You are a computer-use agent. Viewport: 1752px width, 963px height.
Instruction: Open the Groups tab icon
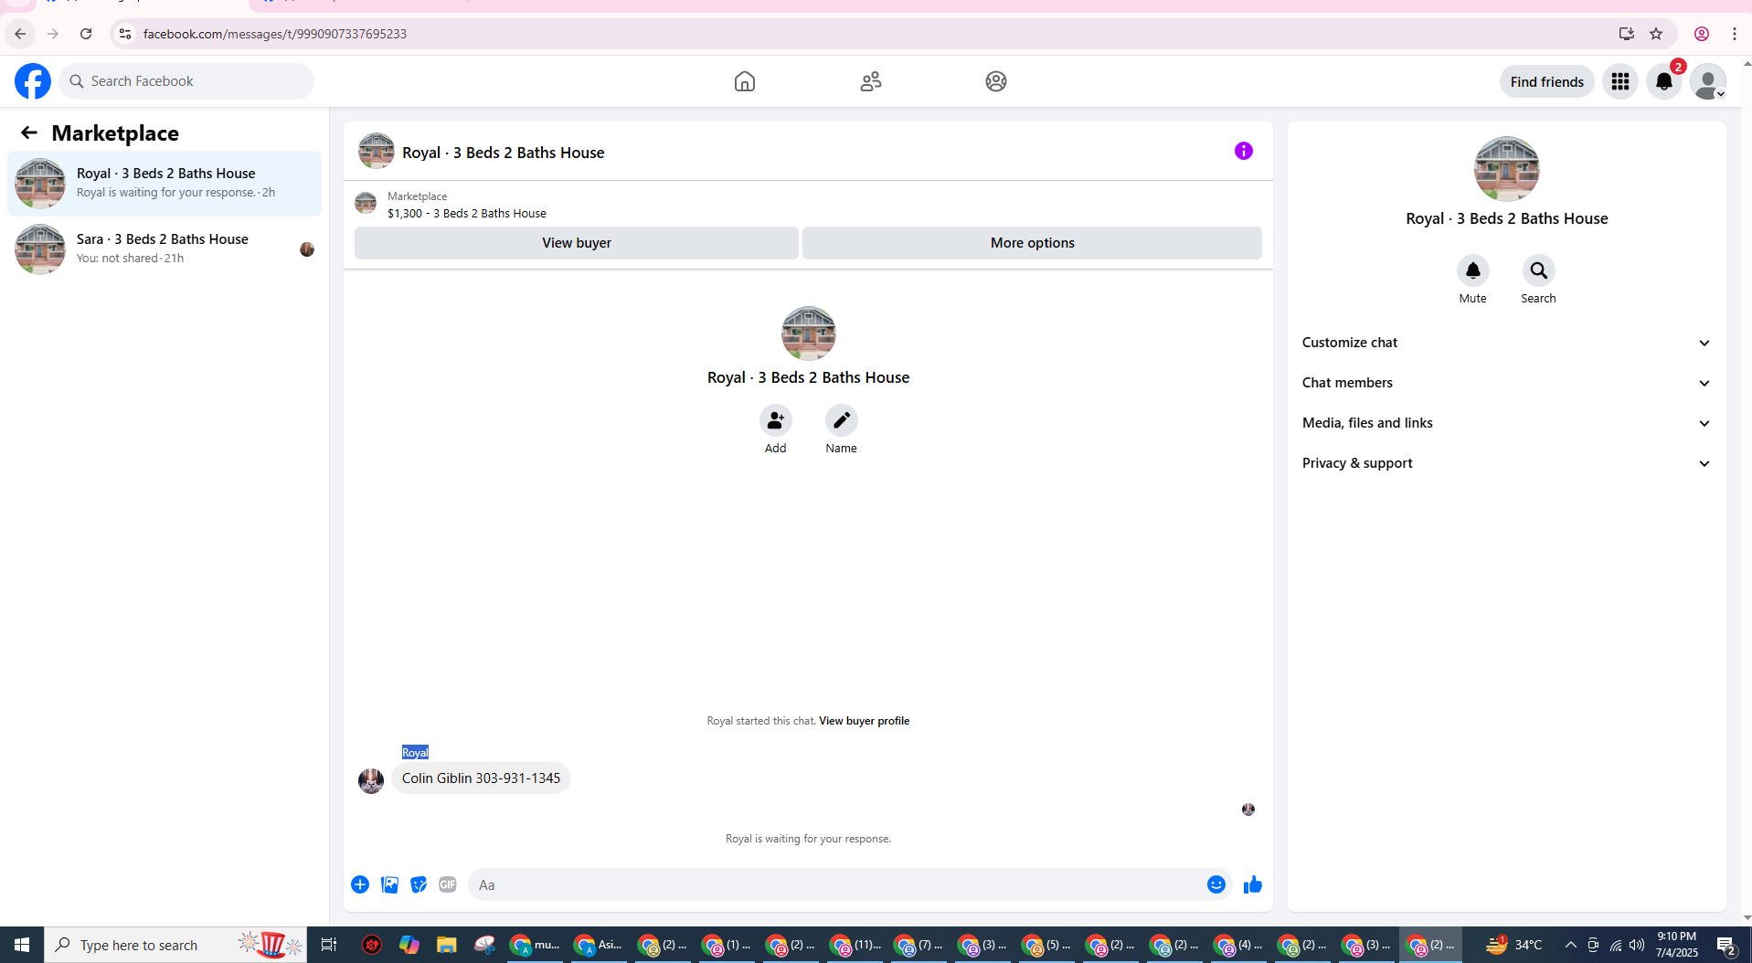point(996,81)
